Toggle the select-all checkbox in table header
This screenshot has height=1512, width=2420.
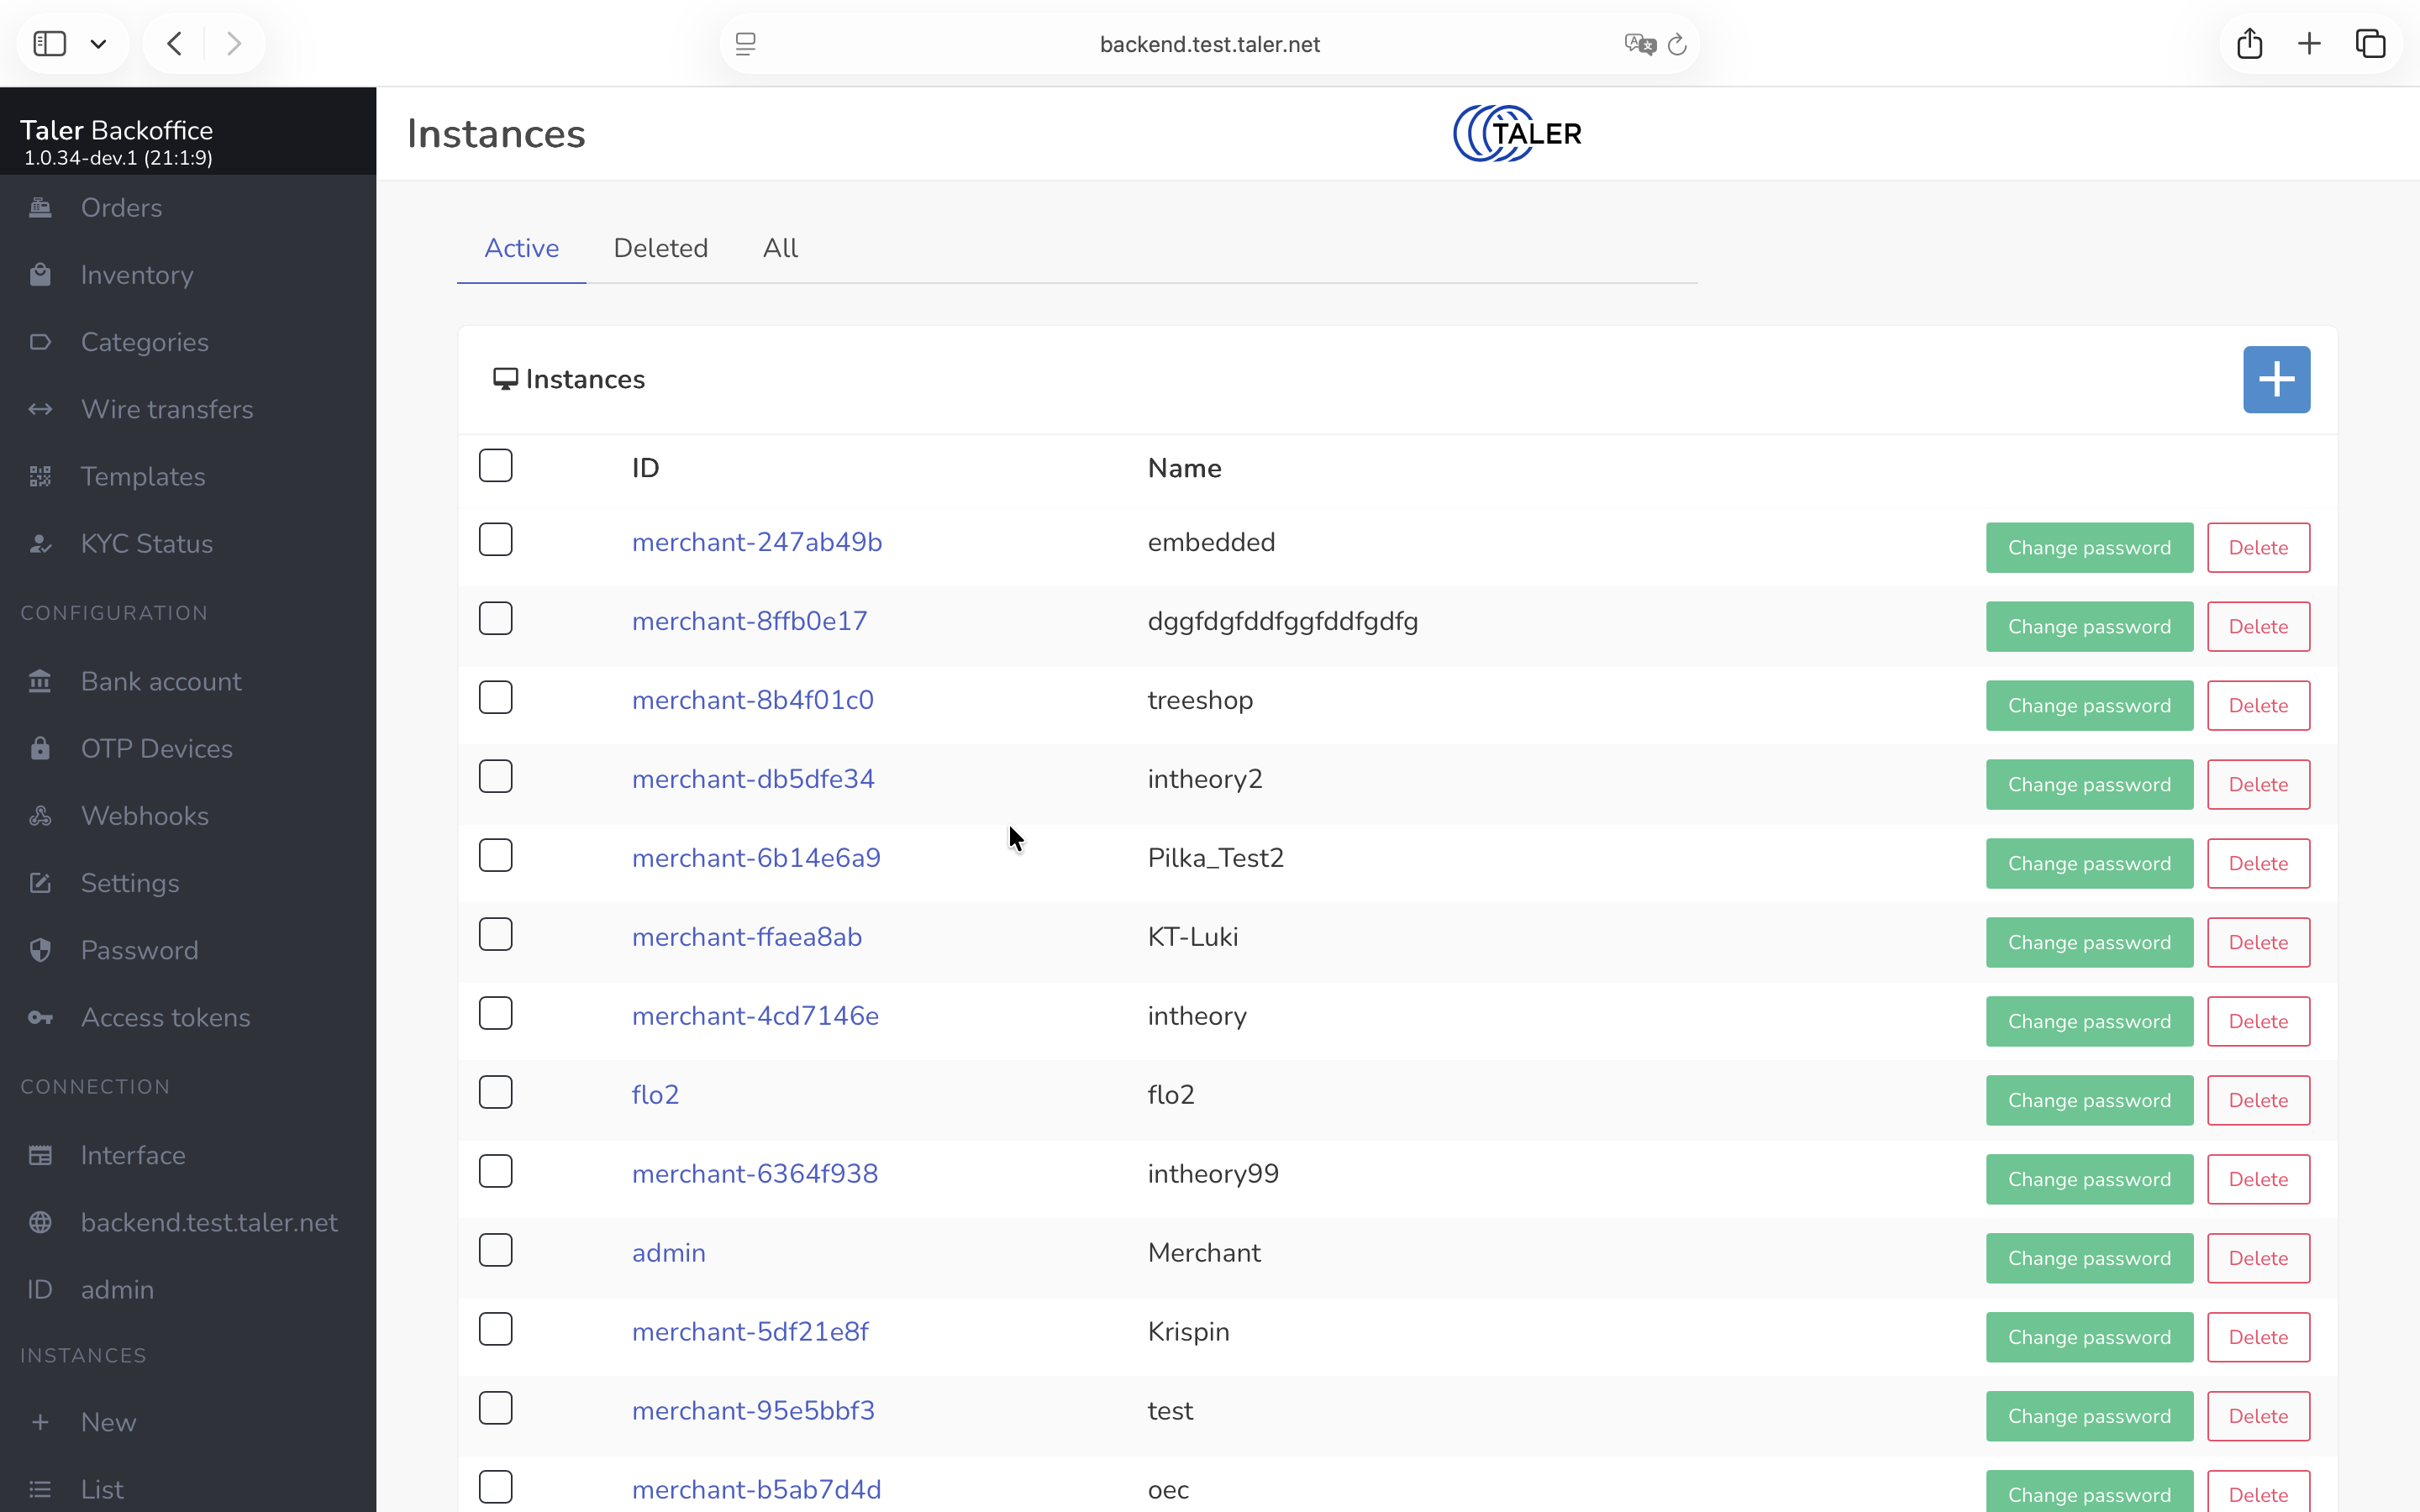(495, 466)
